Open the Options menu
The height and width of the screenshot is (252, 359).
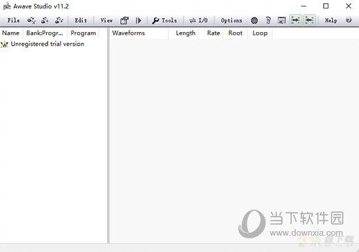(232, 20)
